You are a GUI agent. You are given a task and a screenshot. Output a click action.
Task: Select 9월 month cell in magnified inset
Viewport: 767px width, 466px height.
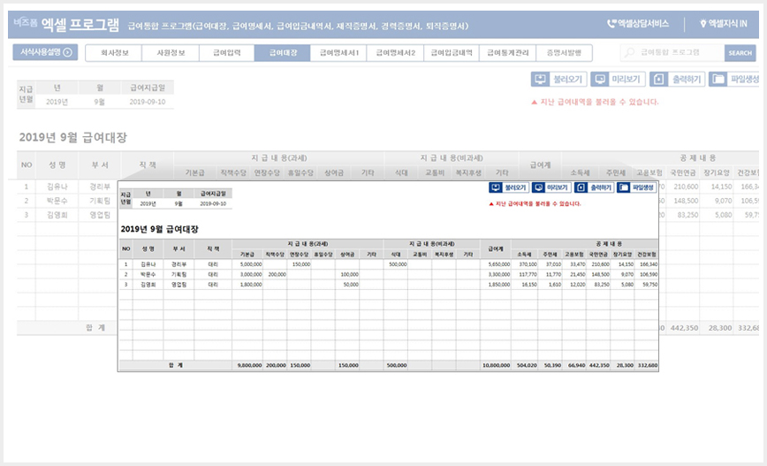pyautogui.click(x=178, y=203)
